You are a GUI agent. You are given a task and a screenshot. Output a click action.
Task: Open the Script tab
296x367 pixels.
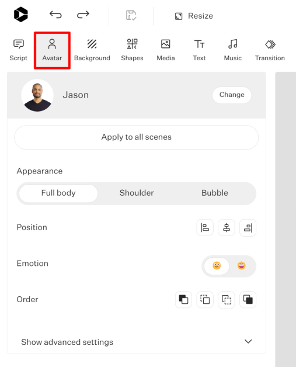tap(19, 50)
